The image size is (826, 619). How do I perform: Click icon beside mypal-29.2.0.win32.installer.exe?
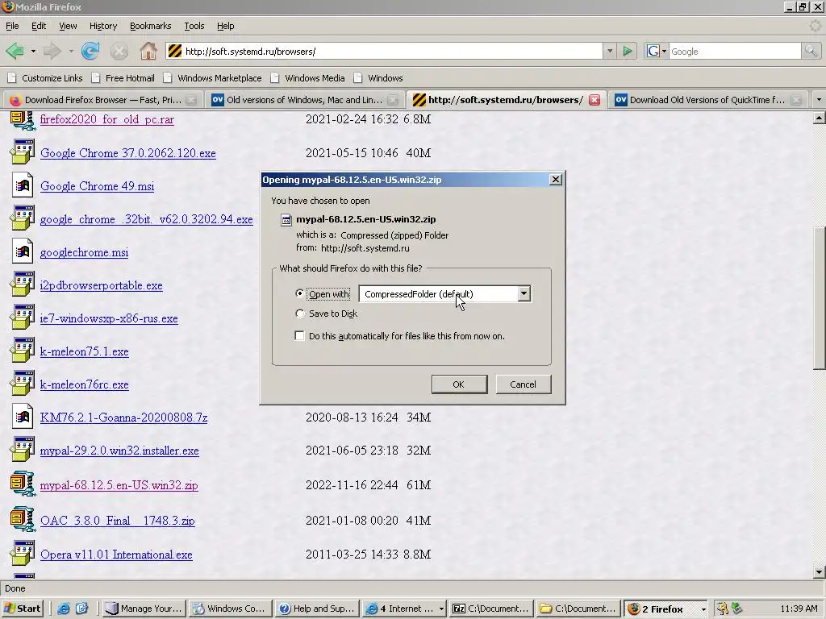[22, 450]
